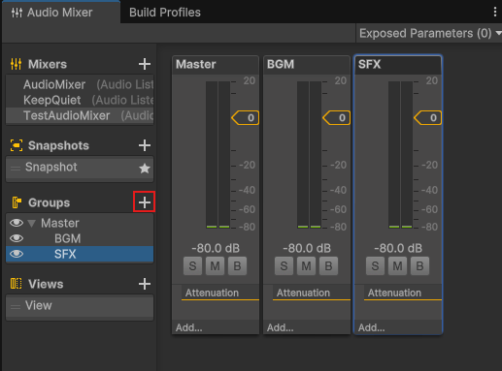Mute the BGM channel
502x371 pixels.
(306, 266)
